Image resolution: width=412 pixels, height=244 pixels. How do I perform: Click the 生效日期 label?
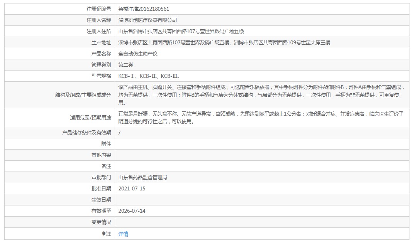101,200
